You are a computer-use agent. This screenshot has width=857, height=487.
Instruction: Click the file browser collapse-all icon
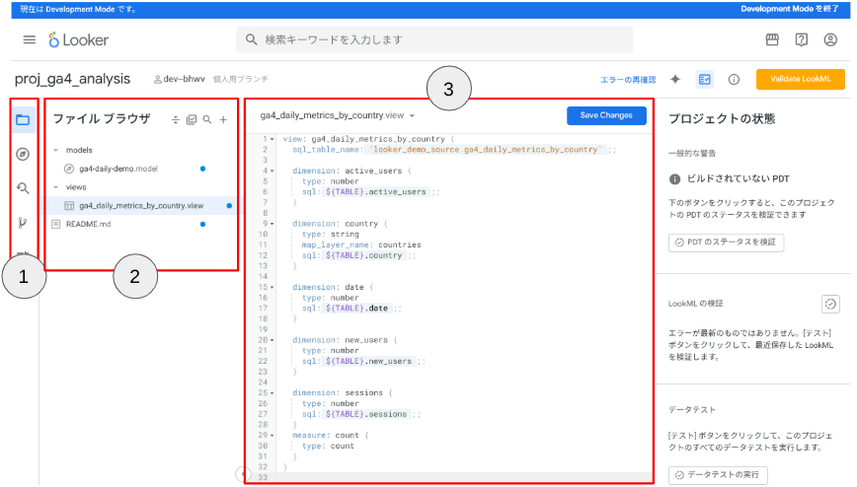[176, 119]
